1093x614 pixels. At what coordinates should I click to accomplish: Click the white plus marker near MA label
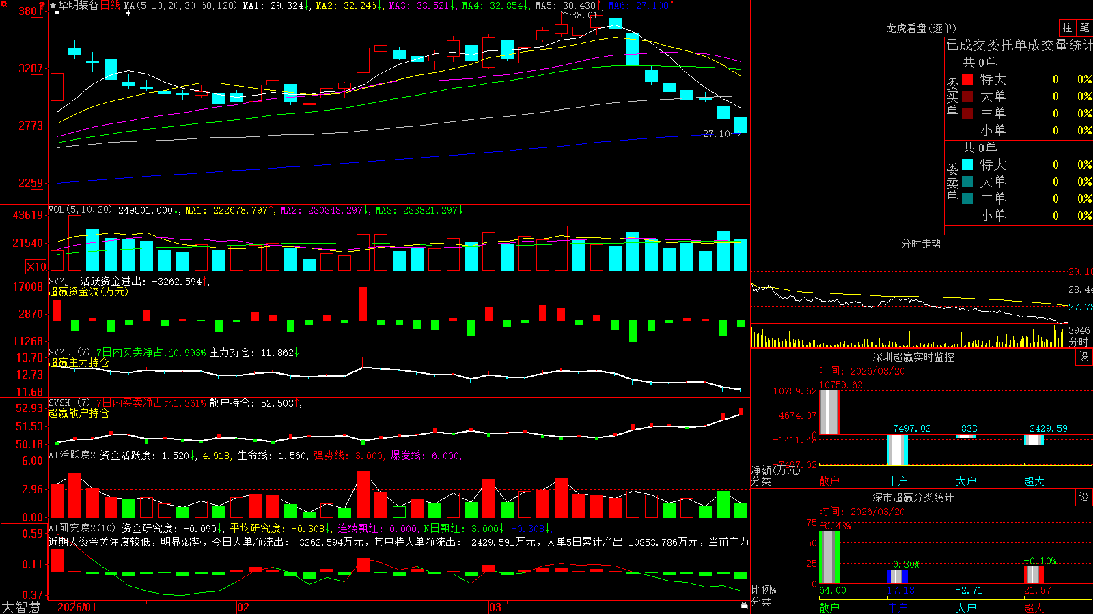(x=128, y=13)
